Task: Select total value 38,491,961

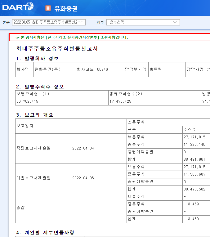Action: (194, 159)
